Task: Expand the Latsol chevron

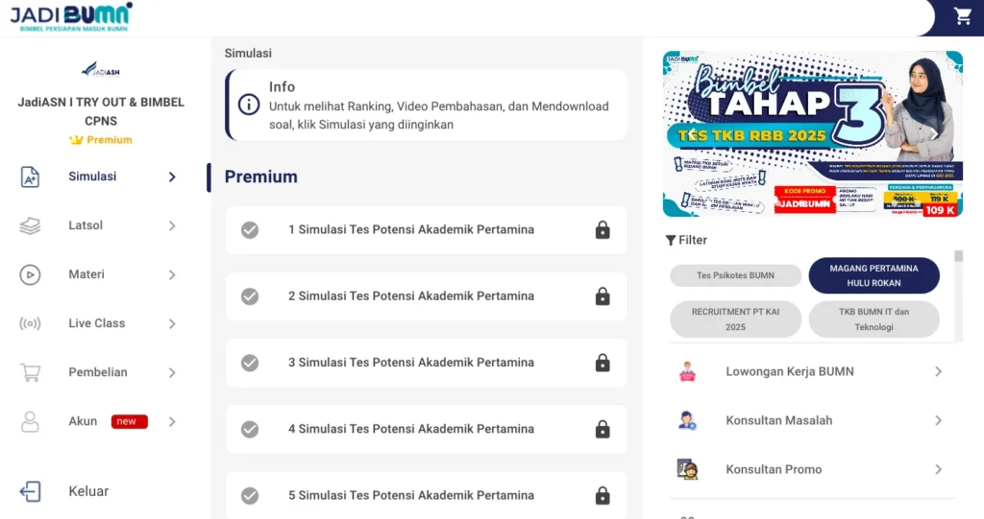Action: tap(172, 225)
